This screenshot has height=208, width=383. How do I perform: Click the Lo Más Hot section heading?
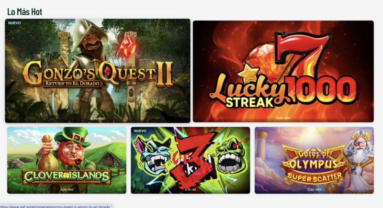[x=25, y=11]
